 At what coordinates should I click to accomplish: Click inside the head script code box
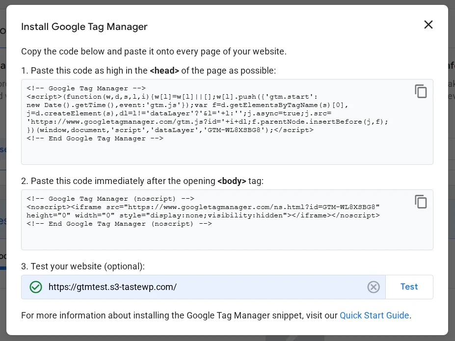click(227, 122)
